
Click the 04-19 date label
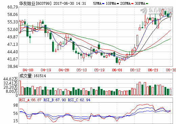[46, 70]
